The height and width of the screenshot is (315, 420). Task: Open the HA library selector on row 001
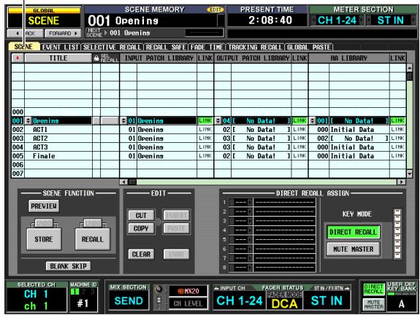[x=313, y=120]
